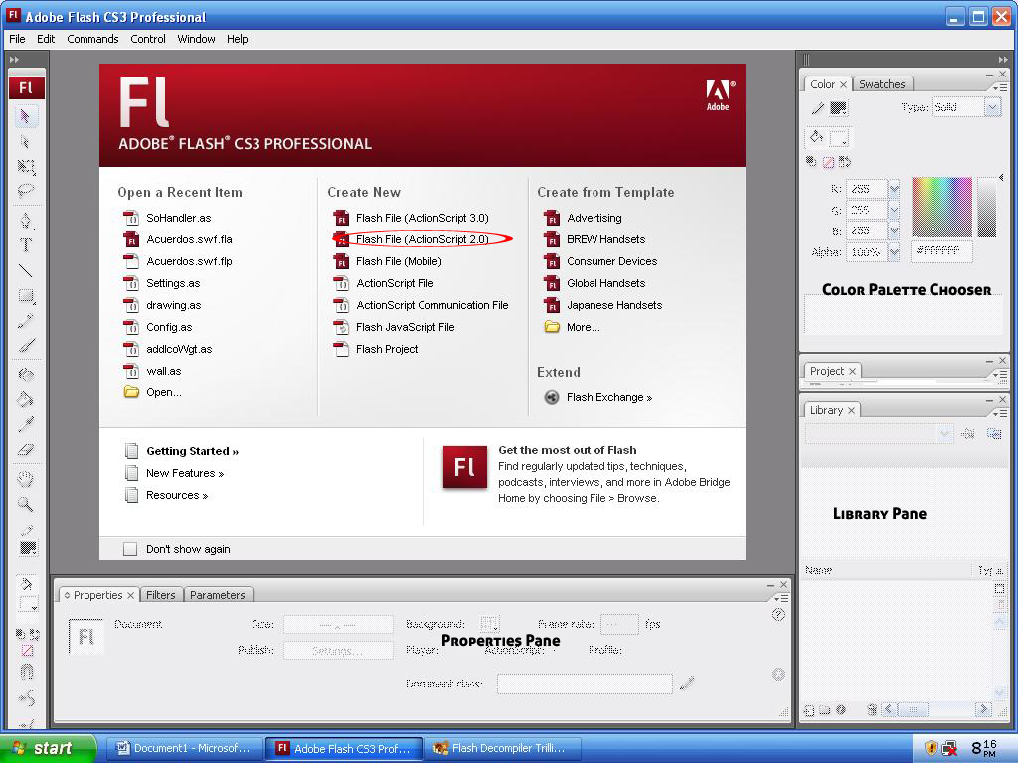Select the Lasso tool
The height and width of the screenshot is (763, 1018).
26,191
